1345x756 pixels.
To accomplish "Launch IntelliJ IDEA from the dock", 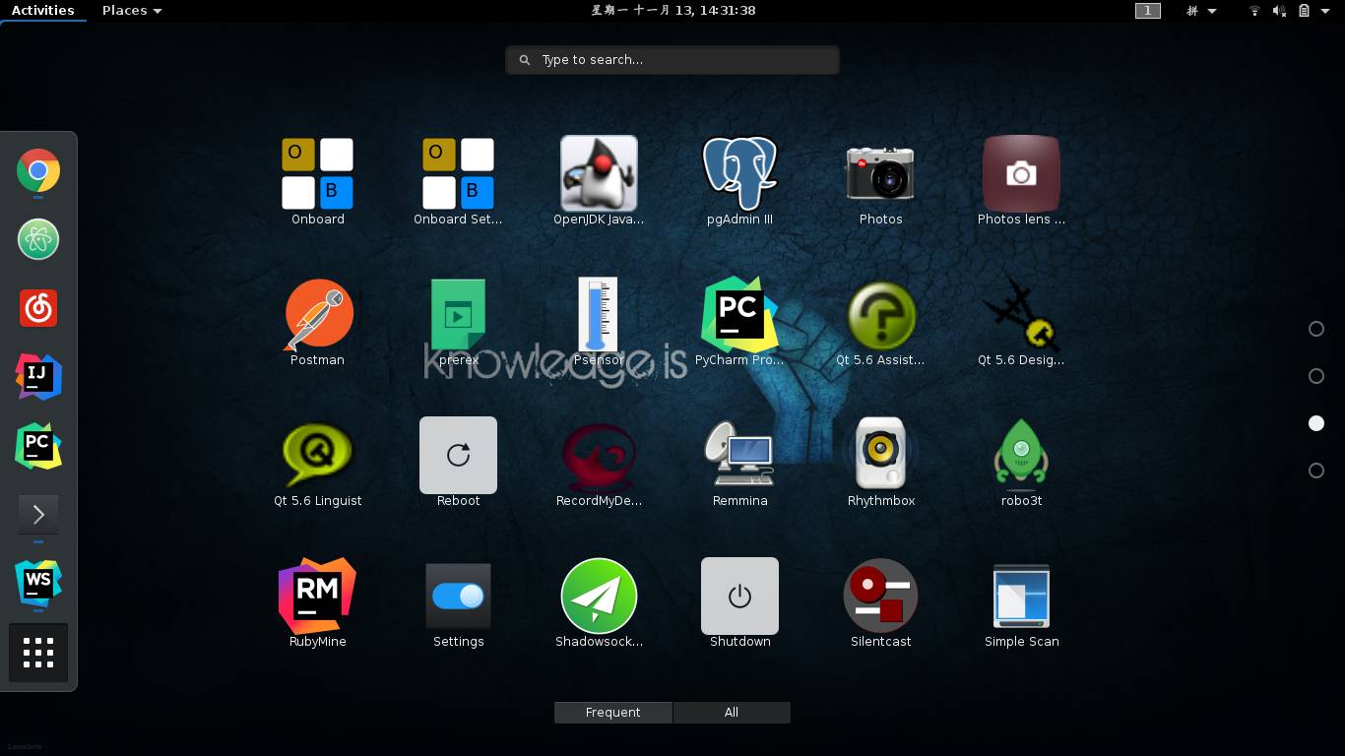I will tap(38, 377).
